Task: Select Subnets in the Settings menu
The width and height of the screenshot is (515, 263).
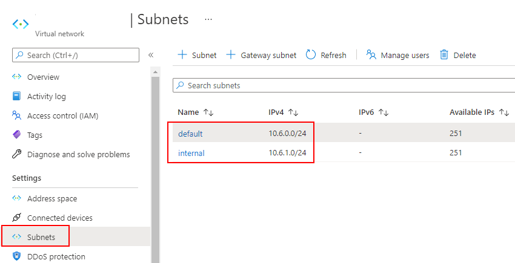Action: (41, 237)
